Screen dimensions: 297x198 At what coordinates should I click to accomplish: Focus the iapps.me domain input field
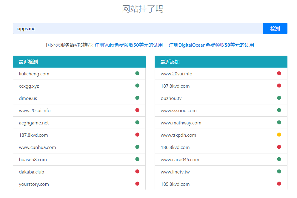(x=138, y=28)
